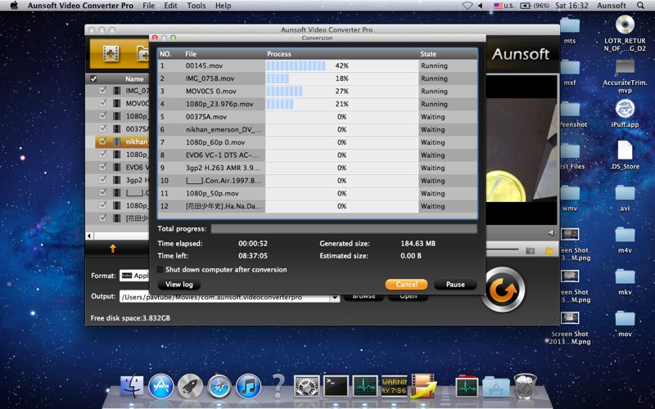Click the Browse button behind dialog
Viewport: 655px width, 409px height.
tap(364, 297)
